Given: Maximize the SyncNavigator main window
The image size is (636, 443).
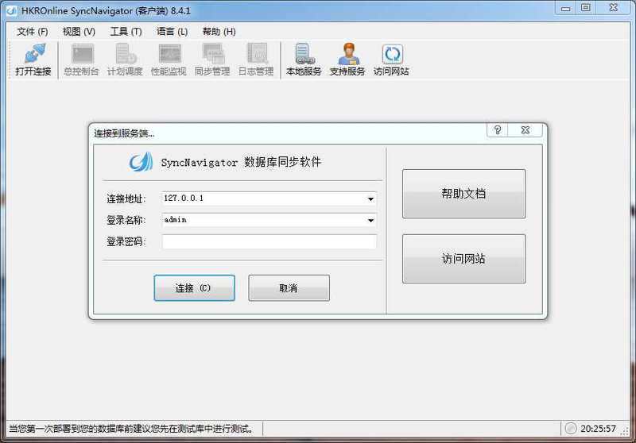Looking at the screenshot, I should click(586, 8).
